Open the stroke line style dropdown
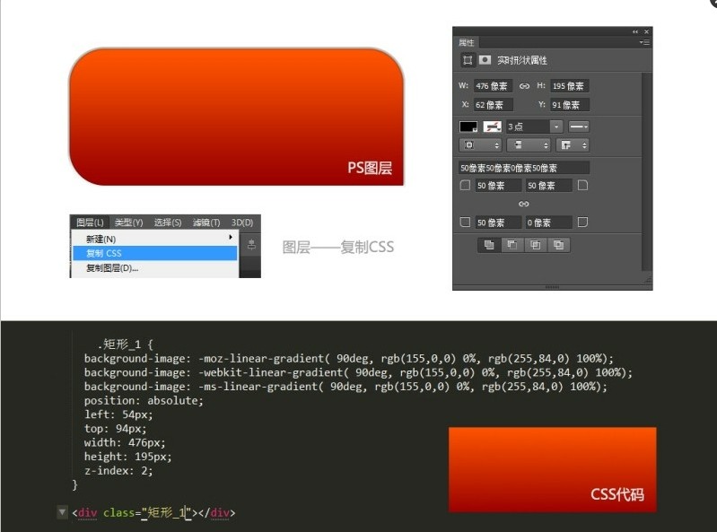The width and height of the screenshot is (717, 532). tap(579, 126)
